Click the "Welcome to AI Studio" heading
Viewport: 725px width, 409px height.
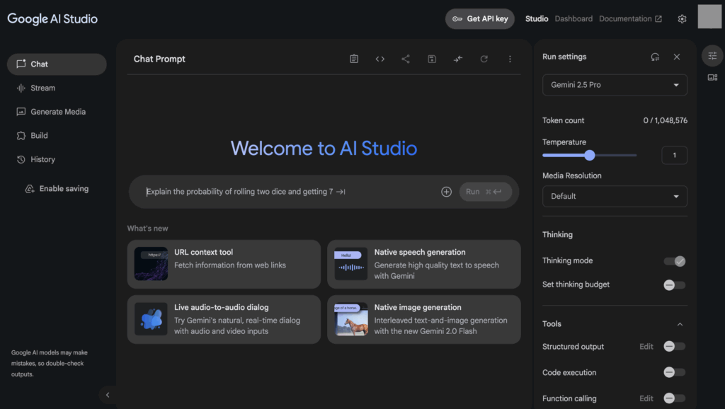(x=324, y=149)
